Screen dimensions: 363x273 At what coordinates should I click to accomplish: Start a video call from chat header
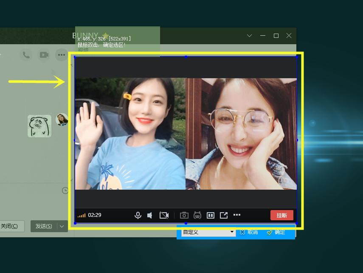pos(44,55)
